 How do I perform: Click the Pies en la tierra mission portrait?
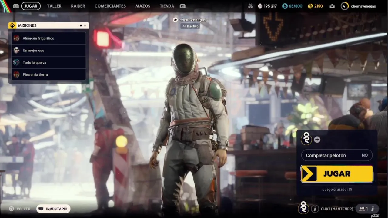click(16, 74)
